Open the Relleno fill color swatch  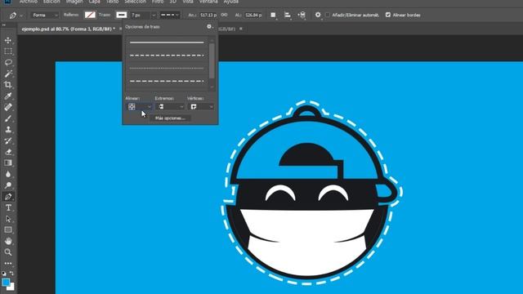[90, 15]
